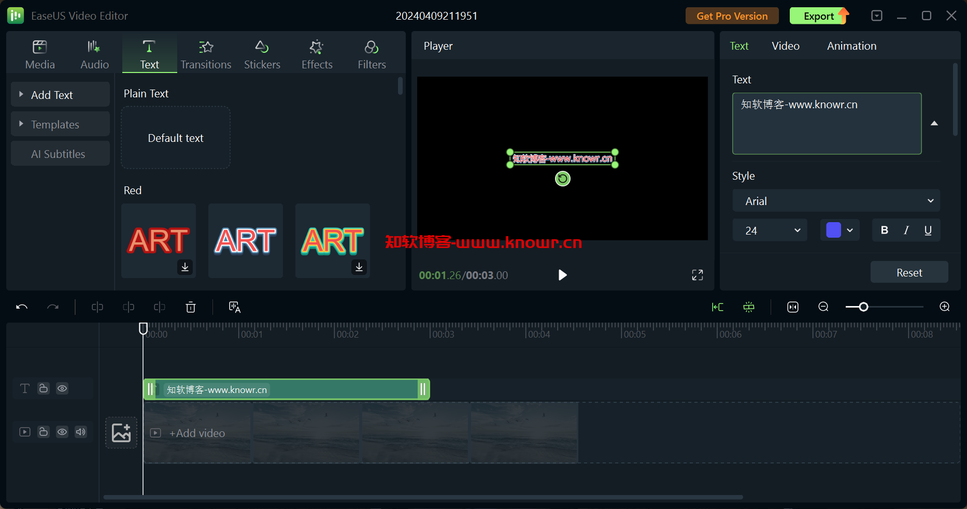Click the Export button
This screenshot has height=509, width=967.
click(819, 16)
